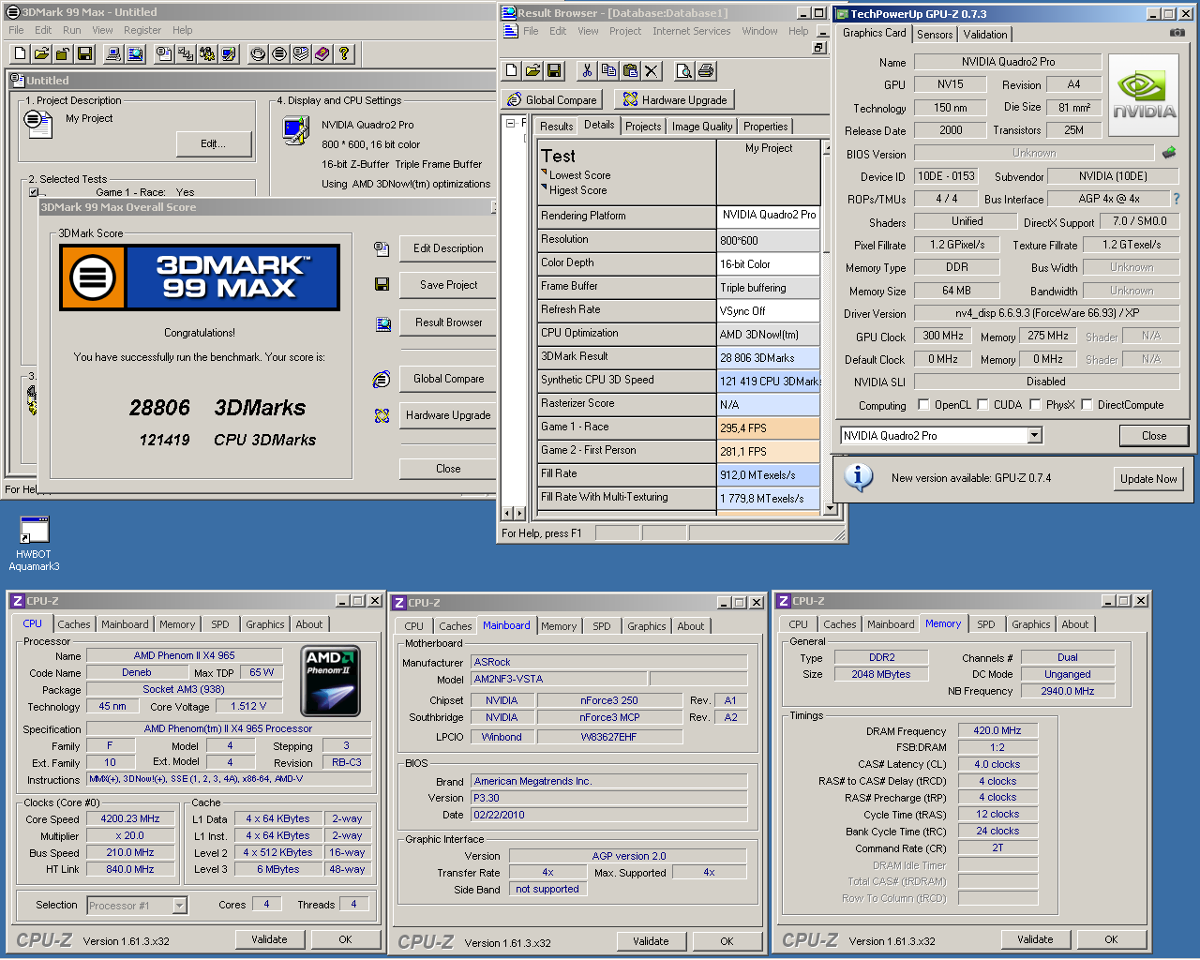Toggle the PhysX checkbox in GPU-Z

click(x=1035, y=405)
